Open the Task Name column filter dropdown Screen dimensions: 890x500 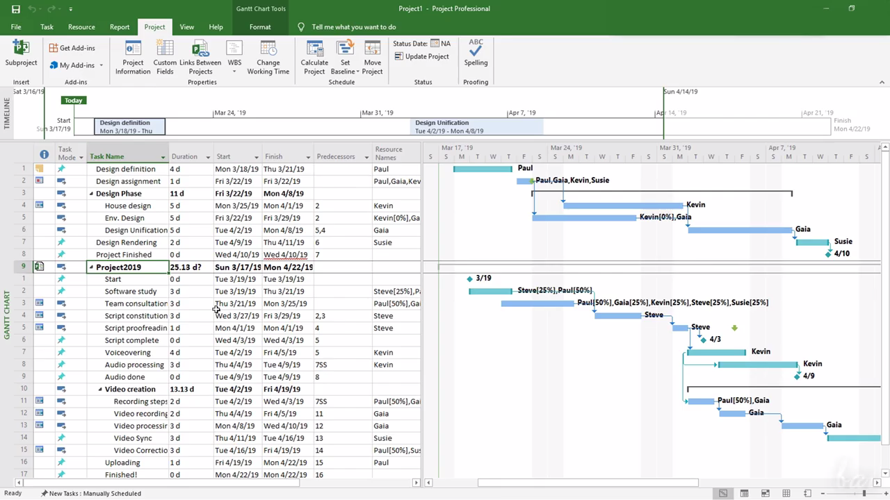[x=163, y=157]
